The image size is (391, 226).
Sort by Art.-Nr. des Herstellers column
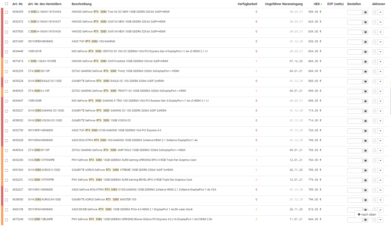coord(45,4)
